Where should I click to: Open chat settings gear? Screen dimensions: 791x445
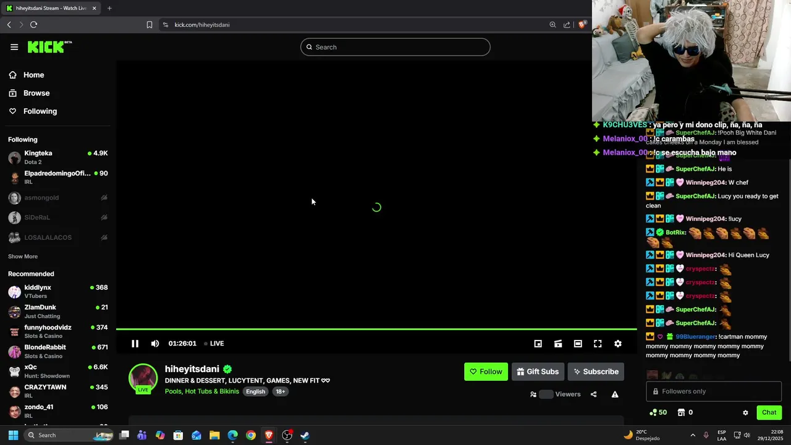745,412
